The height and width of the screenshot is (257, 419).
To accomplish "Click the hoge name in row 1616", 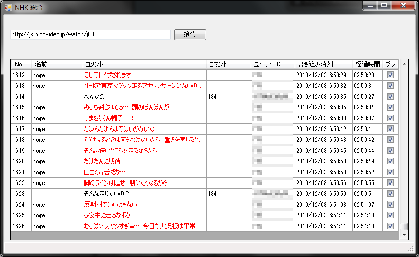I will [x=39, y=118].
